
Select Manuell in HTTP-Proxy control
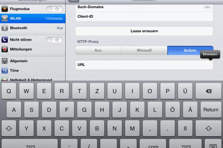point(144,50)
